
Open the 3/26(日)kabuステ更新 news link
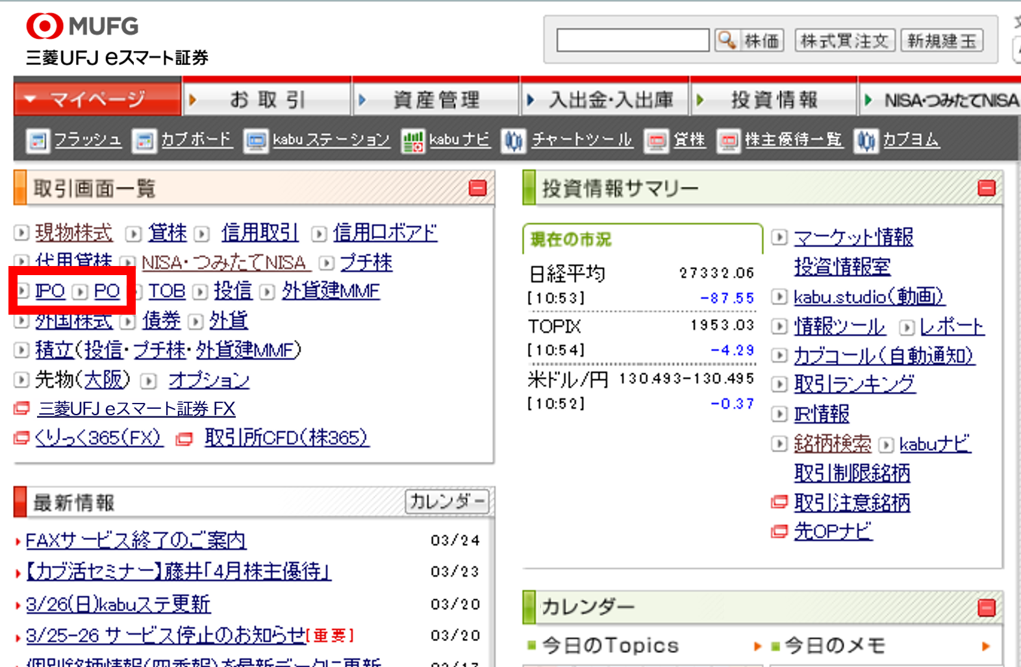[x=118, y=604]
